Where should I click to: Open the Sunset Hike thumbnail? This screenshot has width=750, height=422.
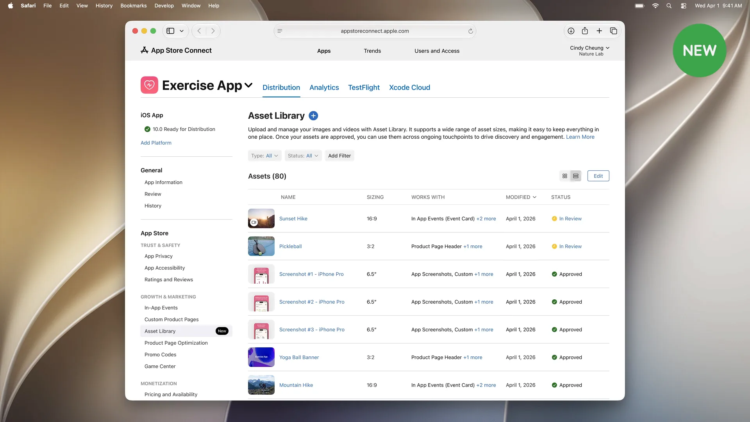pos(261,218)
